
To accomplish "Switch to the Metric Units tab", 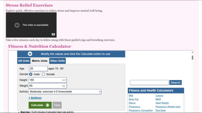I will coord(40,61).
